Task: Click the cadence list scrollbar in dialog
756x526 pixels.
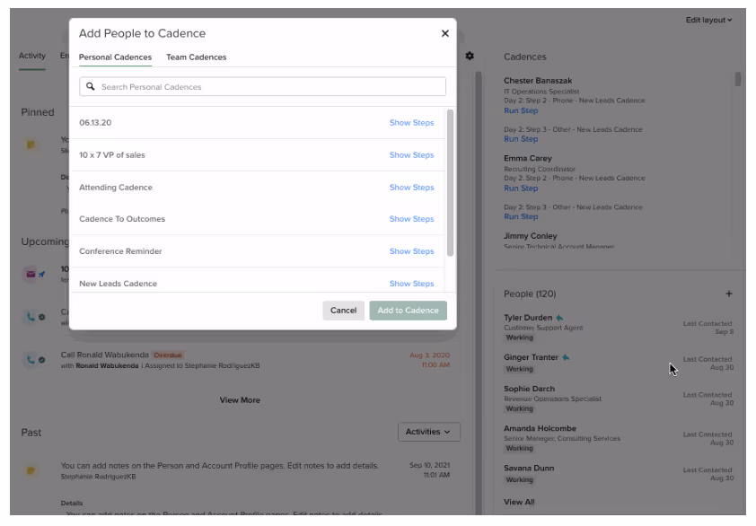Action: [450, 183]
